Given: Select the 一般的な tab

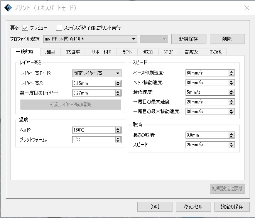Looking at the screenshot, I should point(25,52).
